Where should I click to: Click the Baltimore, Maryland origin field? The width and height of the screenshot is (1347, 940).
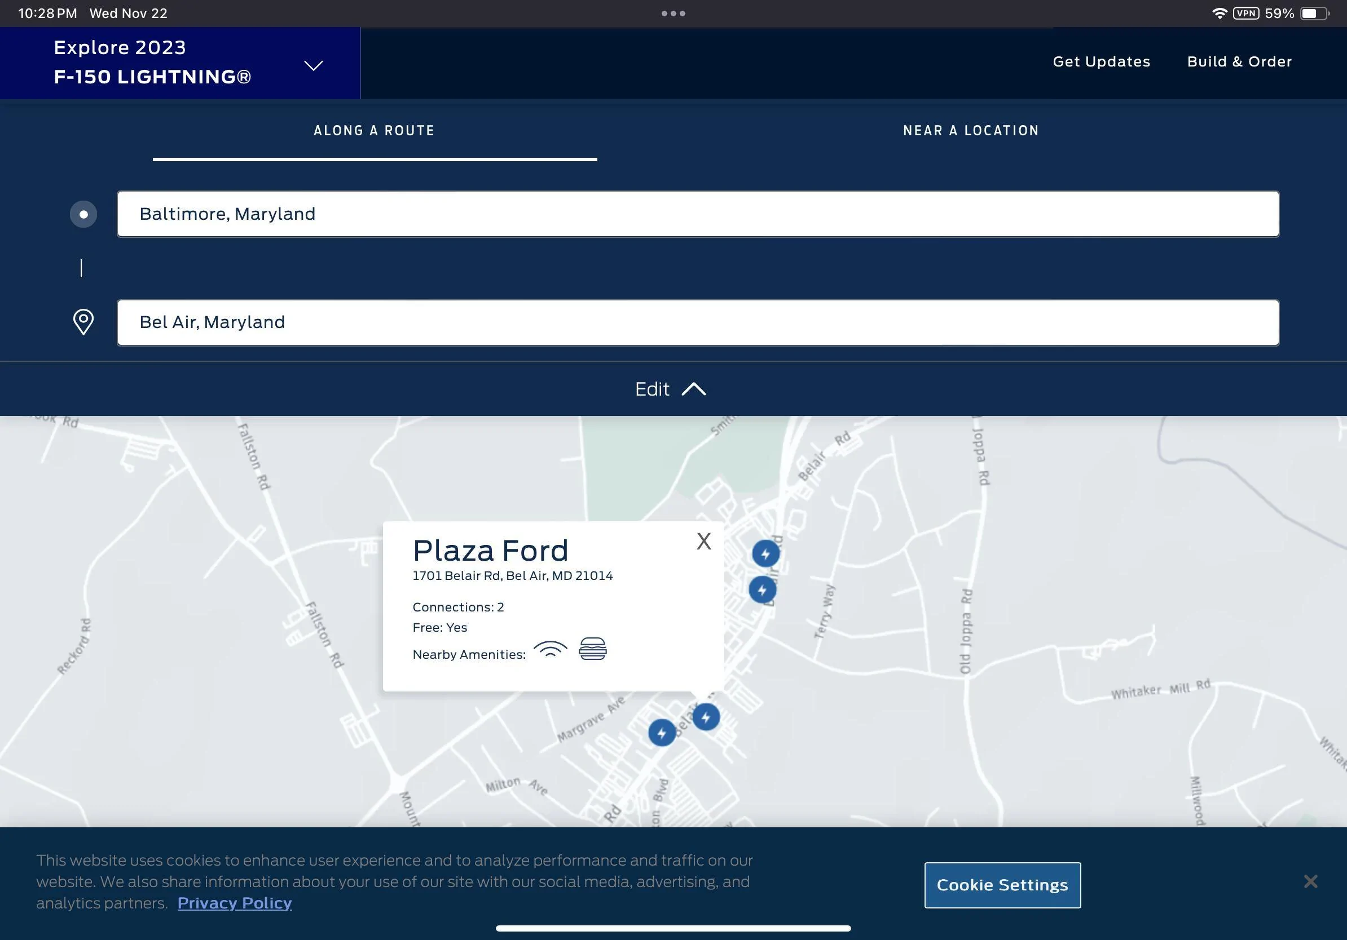point(698,214)
